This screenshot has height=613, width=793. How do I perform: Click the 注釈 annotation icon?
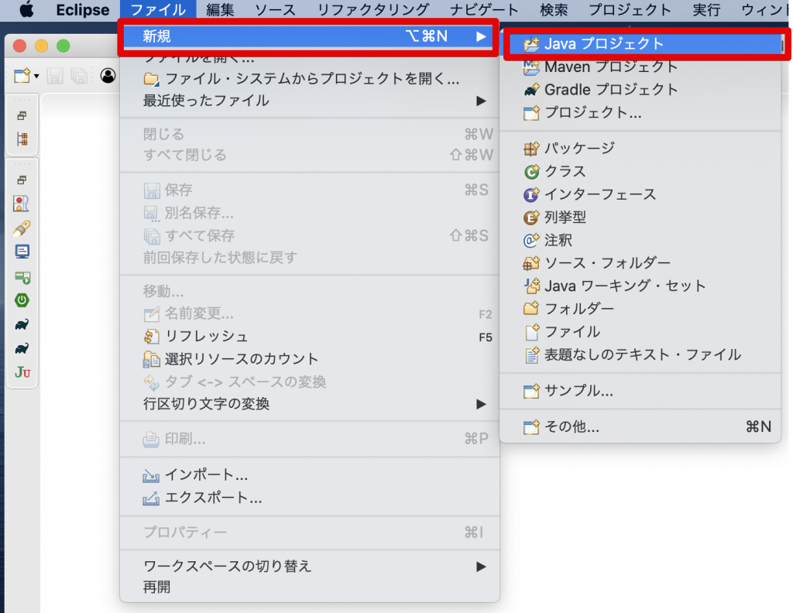point(531,240)
